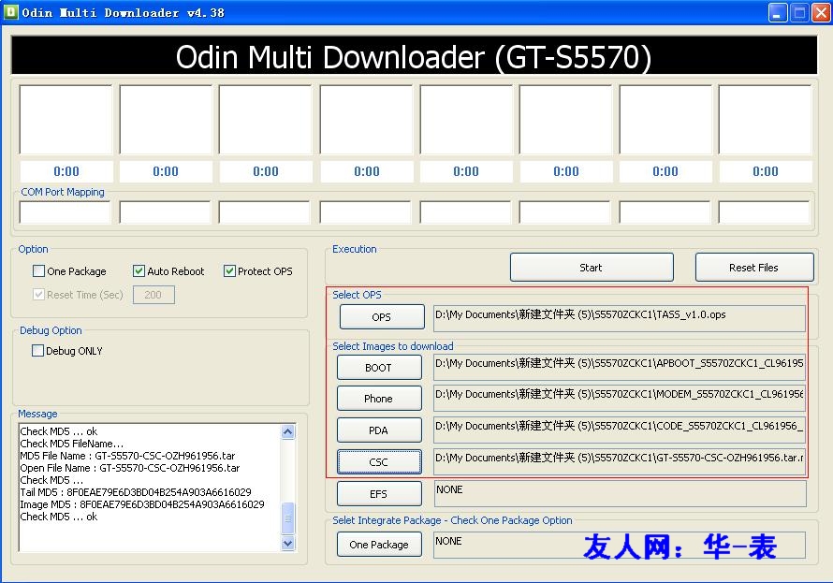Click the Odin app icon in title bar
Image resolution: width=833 pixels, height=583 pixels.
coord(10,12)
